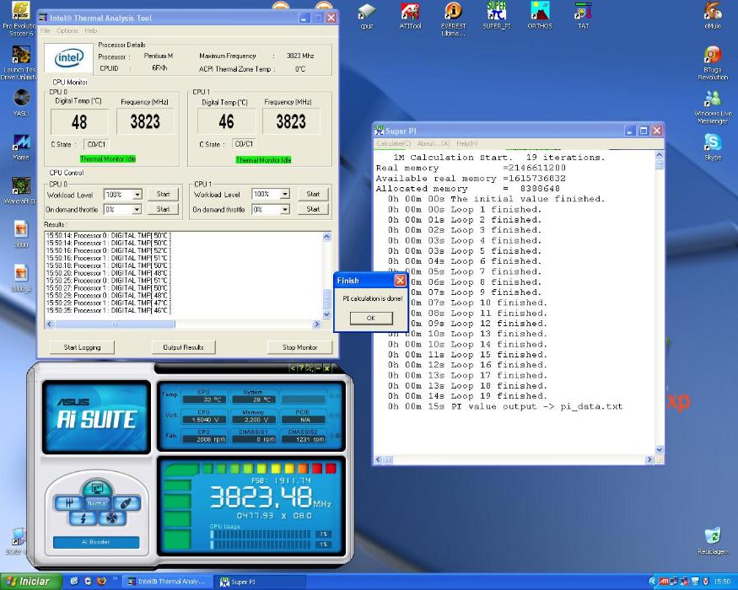
Task: Click the help question mark in Ai Suite
Action: click(301, 368)
